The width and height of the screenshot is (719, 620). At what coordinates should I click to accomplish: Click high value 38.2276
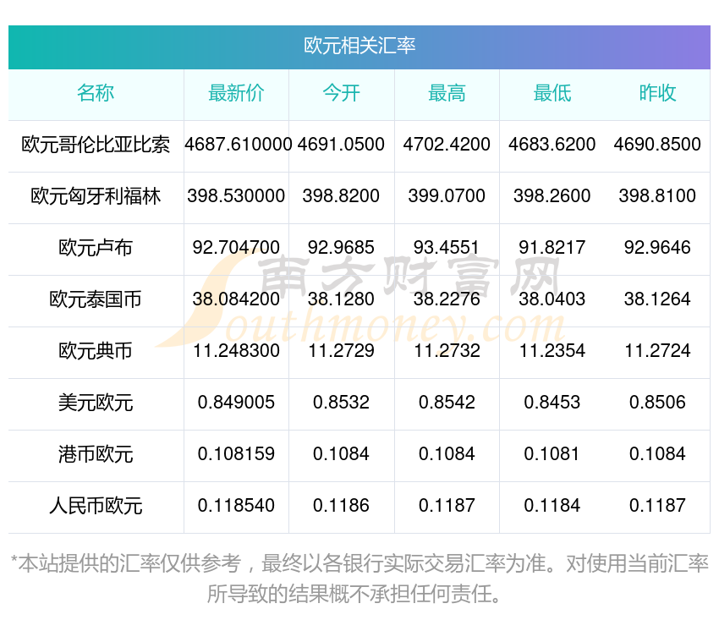[447, 299]
